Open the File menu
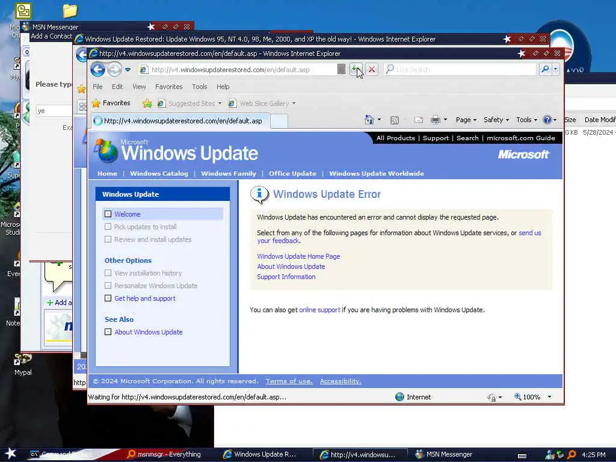This screenshot has width=616, height=462. 97,87
